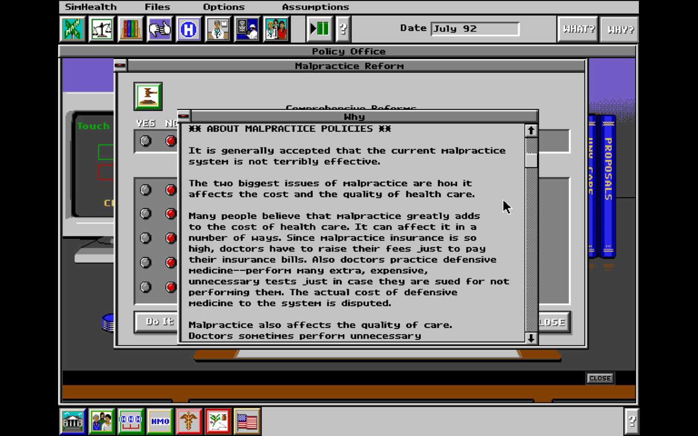Select NO in the Comprehensive Reforms row
The width and height of the screenshot is (698, 436).
[171, 141]
